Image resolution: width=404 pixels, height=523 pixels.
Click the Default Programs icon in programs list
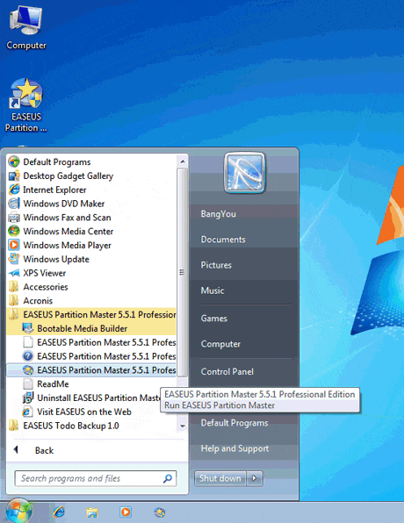click(x=14, y=161)
